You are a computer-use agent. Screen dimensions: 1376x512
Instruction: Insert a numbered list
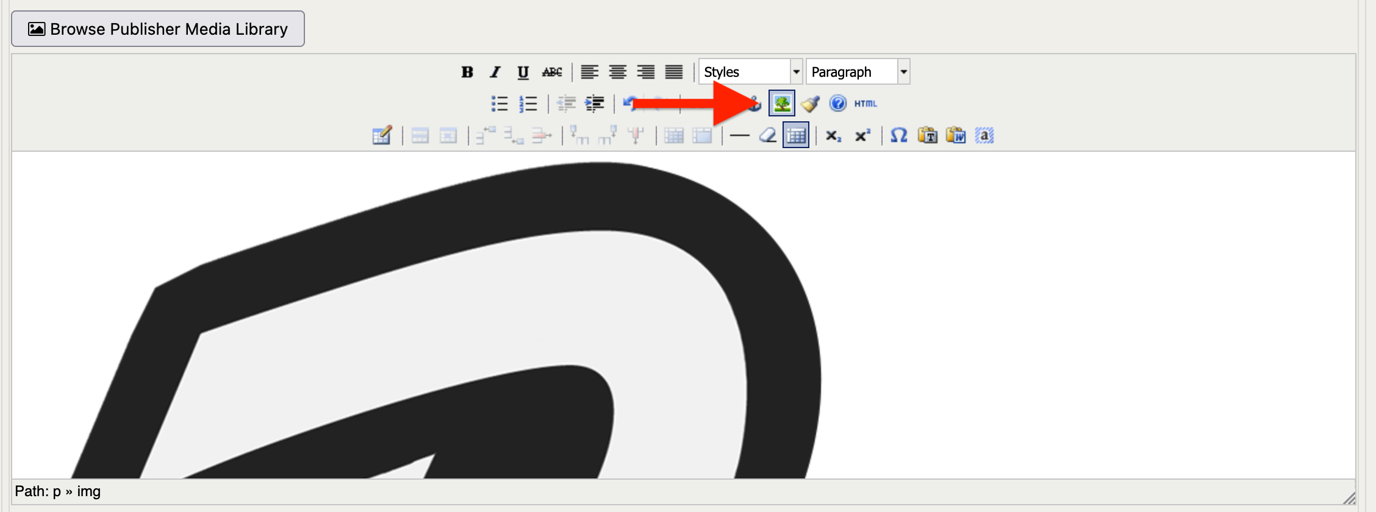coord(528,104)
